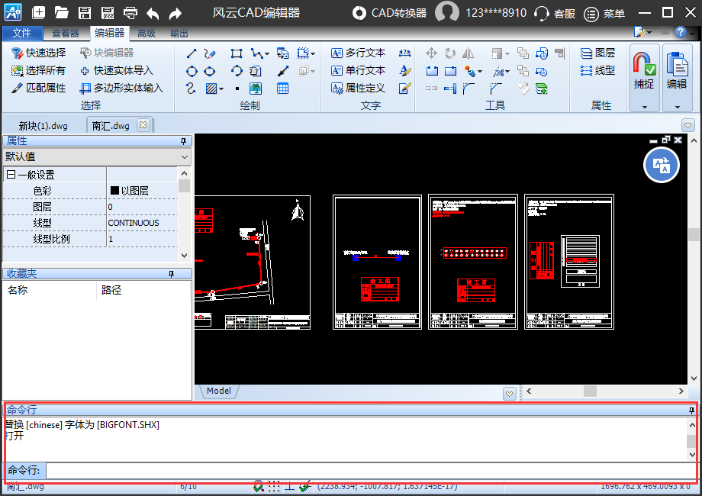Select the Arc drawing tool

point(237,71)
